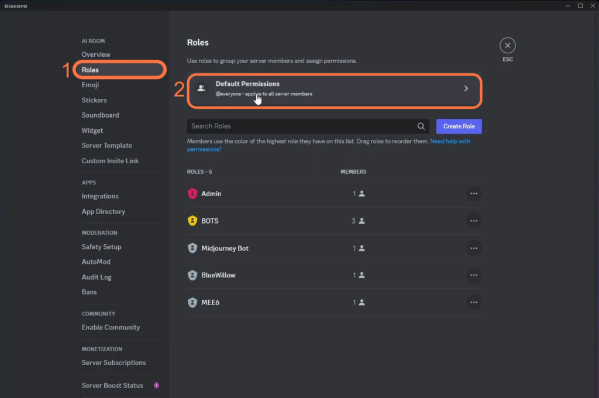The image size is (599, 398).
Task: Expand Default Permissions with the chevron arrow
Action: pos(466,88)
